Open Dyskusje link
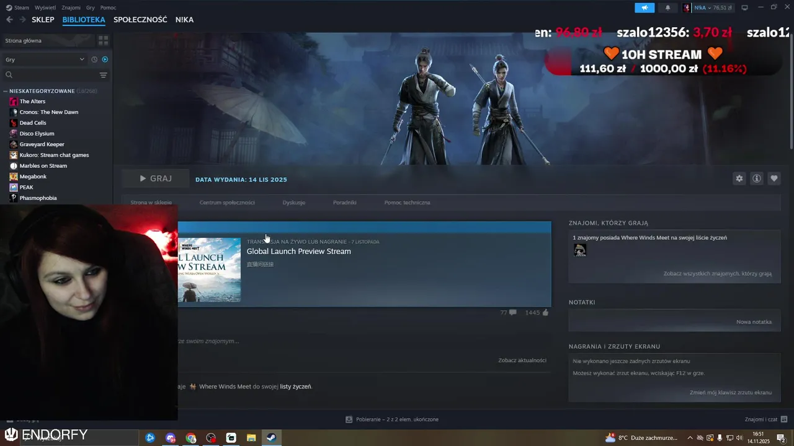794x446 pixels. click(x=294, y=203)
